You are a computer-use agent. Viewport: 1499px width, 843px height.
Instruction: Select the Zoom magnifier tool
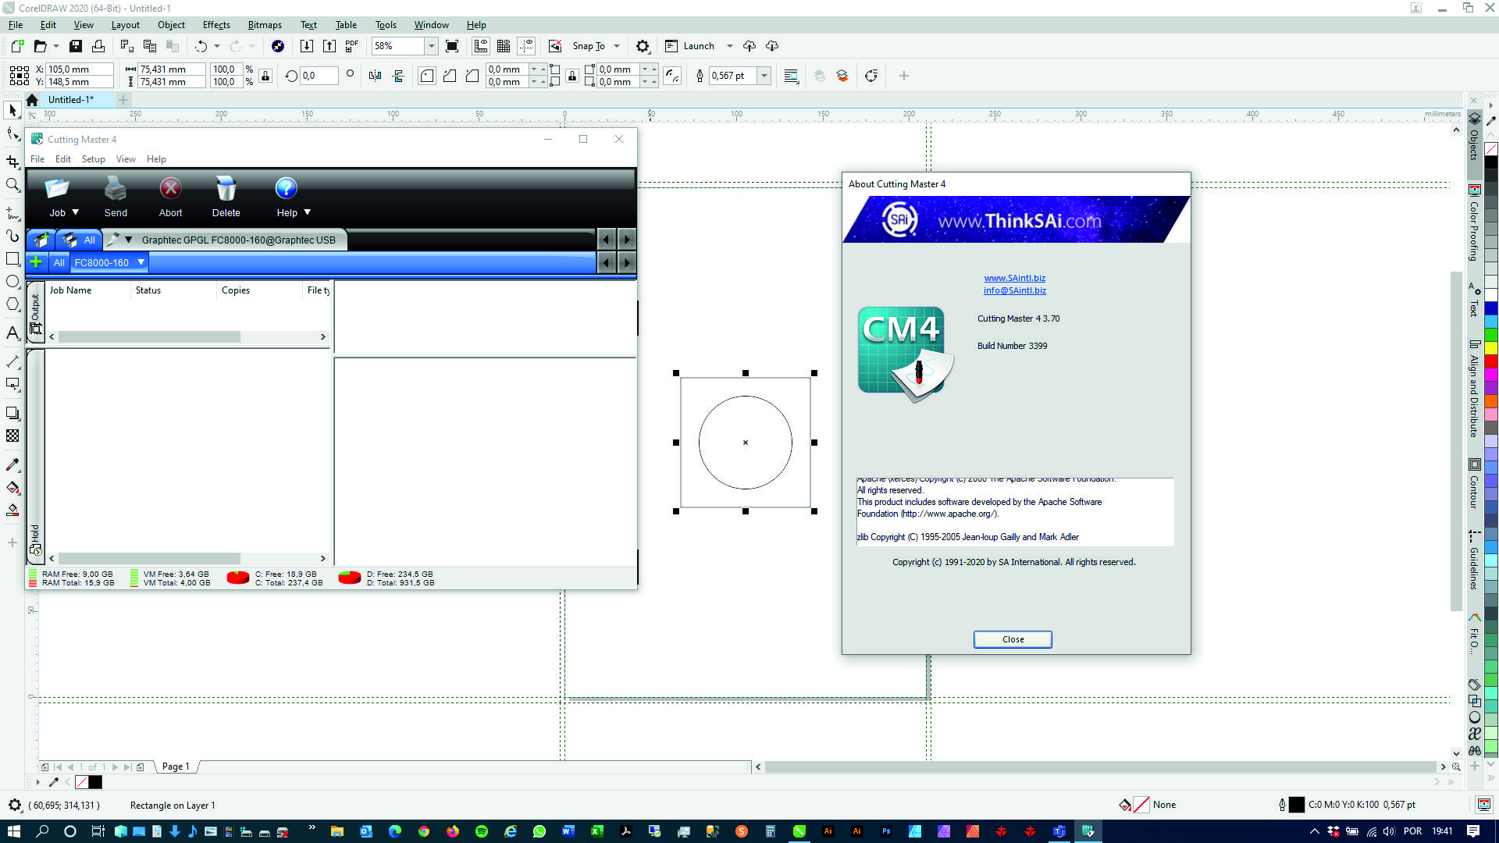point(12,185)
